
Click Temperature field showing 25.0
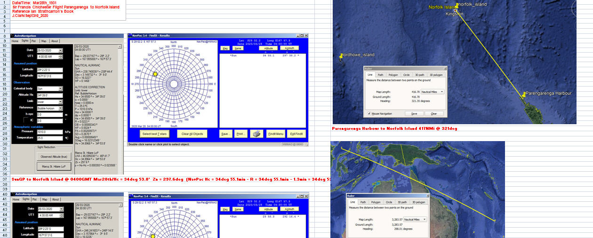[49, 138]
